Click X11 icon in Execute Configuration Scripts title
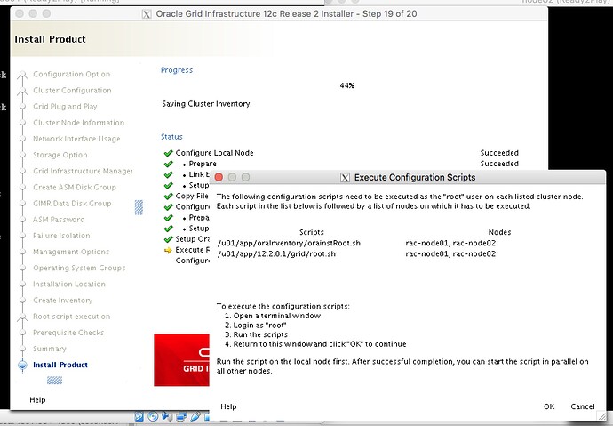The height and width of the screenshot is (426, 613). (x=345, y=178)
